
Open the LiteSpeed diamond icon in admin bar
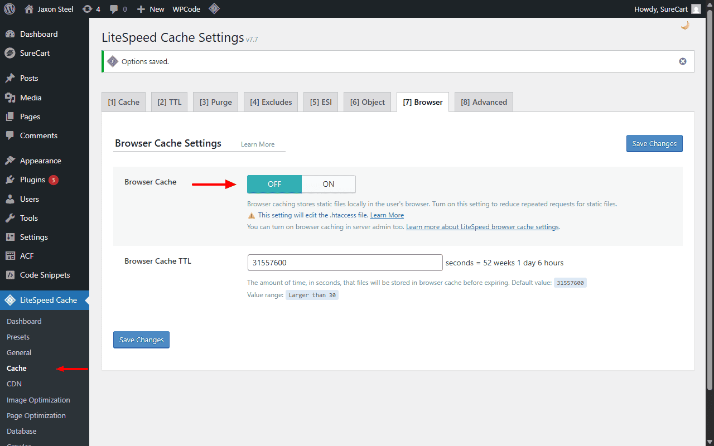214,9
